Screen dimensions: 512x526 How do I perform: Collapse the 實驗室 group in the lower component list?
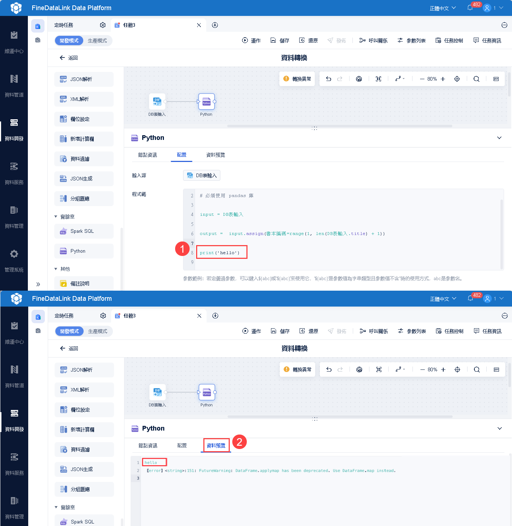(x=56, y=507)
